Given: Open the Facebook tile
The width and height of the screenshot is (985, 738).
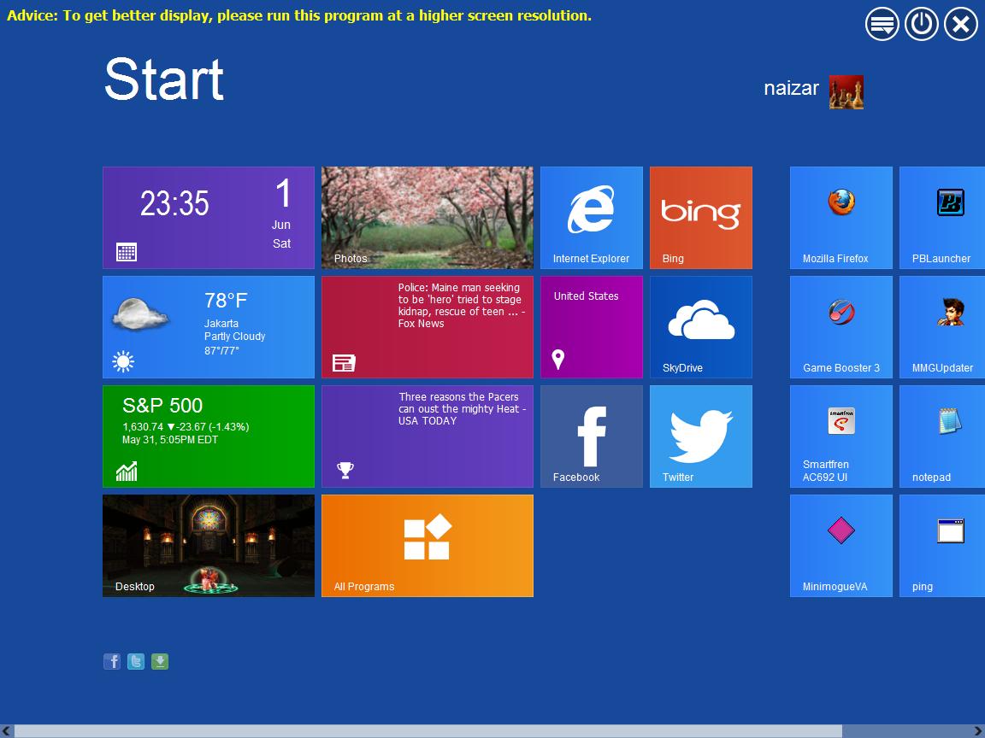Looking at the screenshot, I should coord(591,436).
